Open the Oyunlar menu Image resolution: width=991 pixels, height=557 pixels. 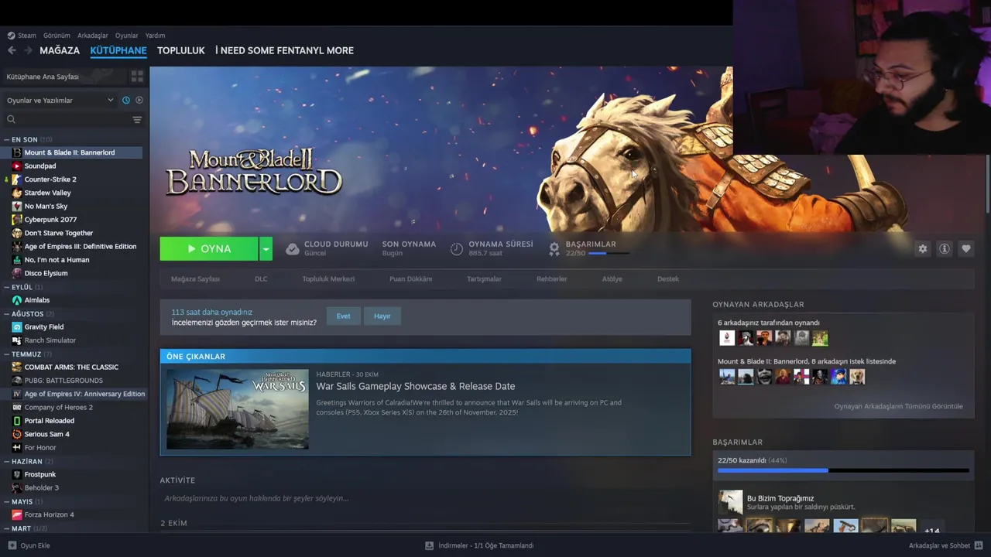[126, 36]
